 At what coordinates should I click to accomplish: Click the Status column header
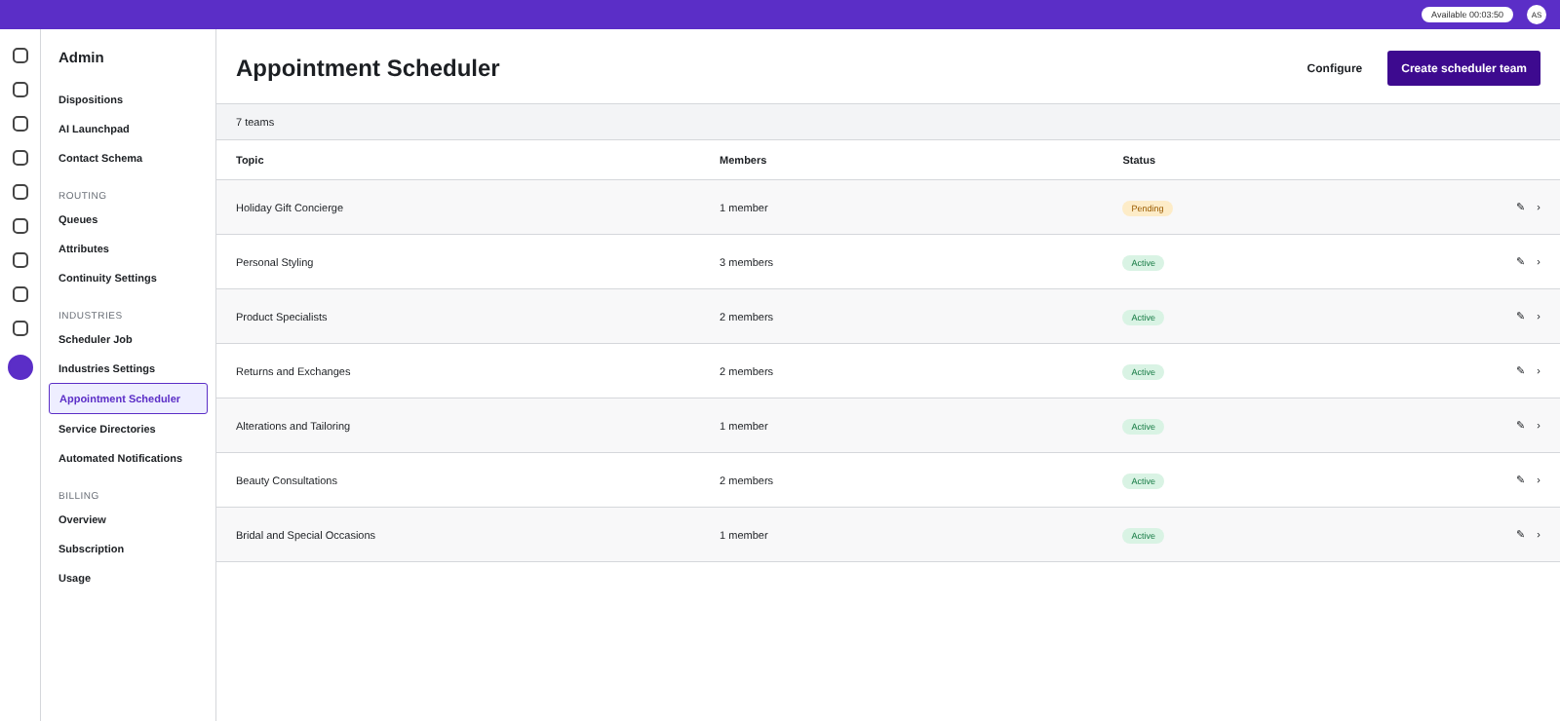pyautogui.click(x=1139, y=160)
